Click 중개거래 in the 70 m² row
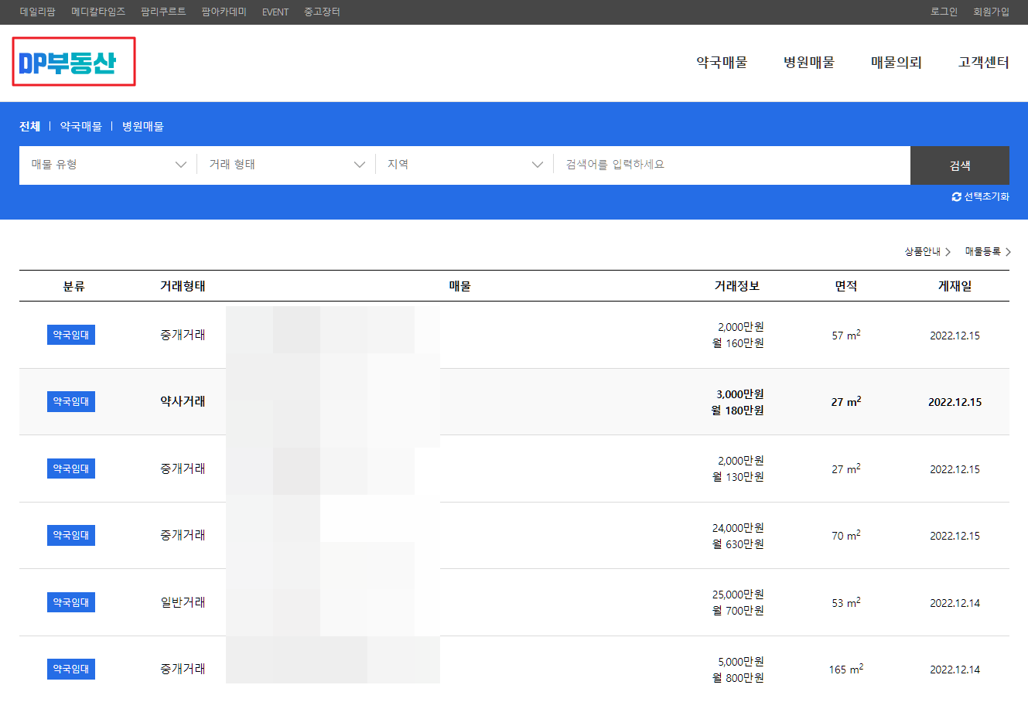The height and width of the screenshot is (702, 1028). (183, 535)
